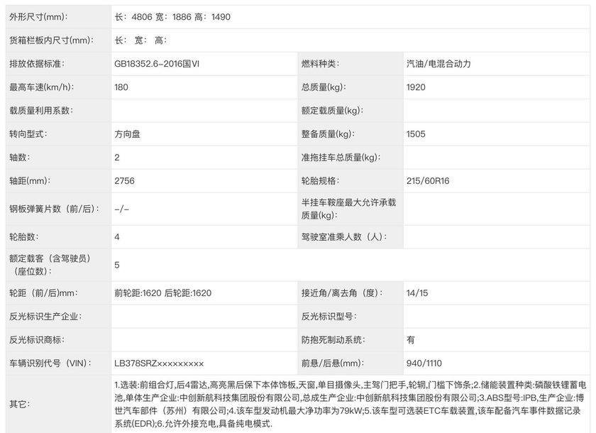Select the 其它 label
The height and width of the screenshot is (433, 596).
click(x=20, y=404)
